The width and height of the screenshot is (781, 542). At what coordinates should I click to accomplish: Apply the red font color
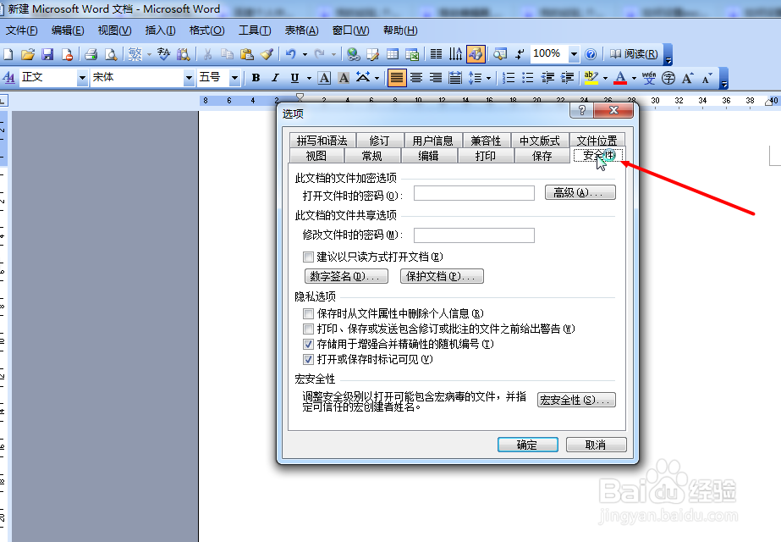[620, 78]
